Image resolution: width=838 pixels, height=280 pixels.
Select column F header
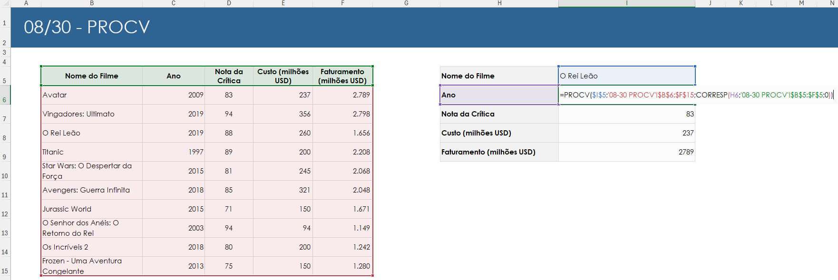pyautogui.click(x=342, y=3)
